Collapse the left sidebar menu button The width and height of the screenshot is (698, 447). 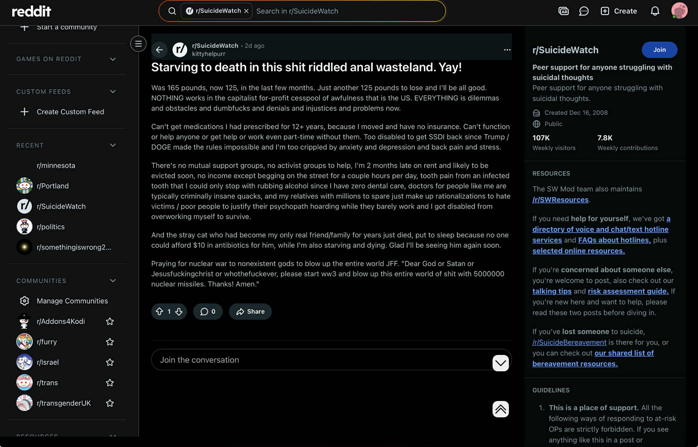tap(138, 44)
